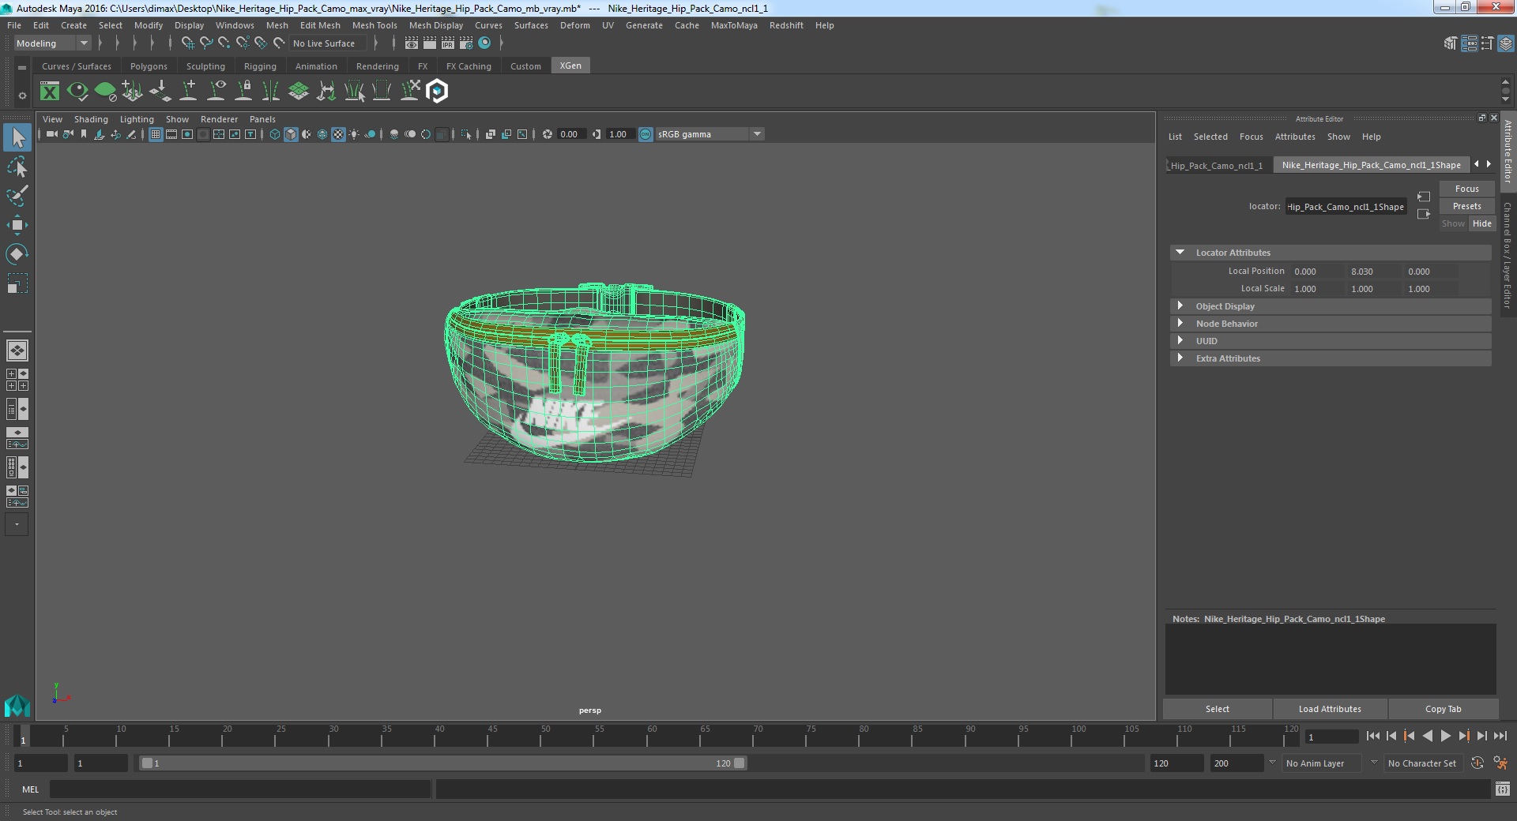Open the Channel Box / Layer Editor tab
Viewport: 1517px width, 821px height.
tap(1508, 254)
